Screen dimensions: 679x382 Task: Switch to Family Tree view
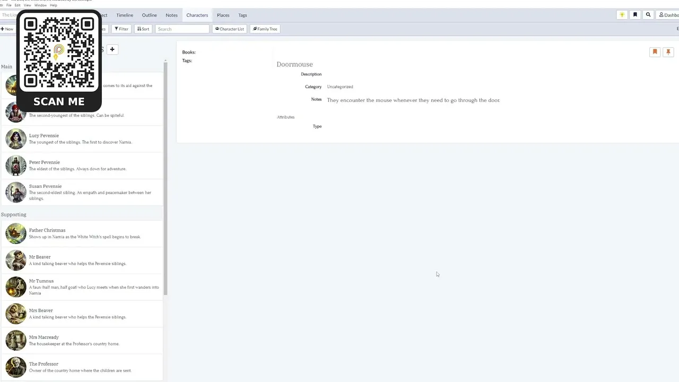pos(265,29)
